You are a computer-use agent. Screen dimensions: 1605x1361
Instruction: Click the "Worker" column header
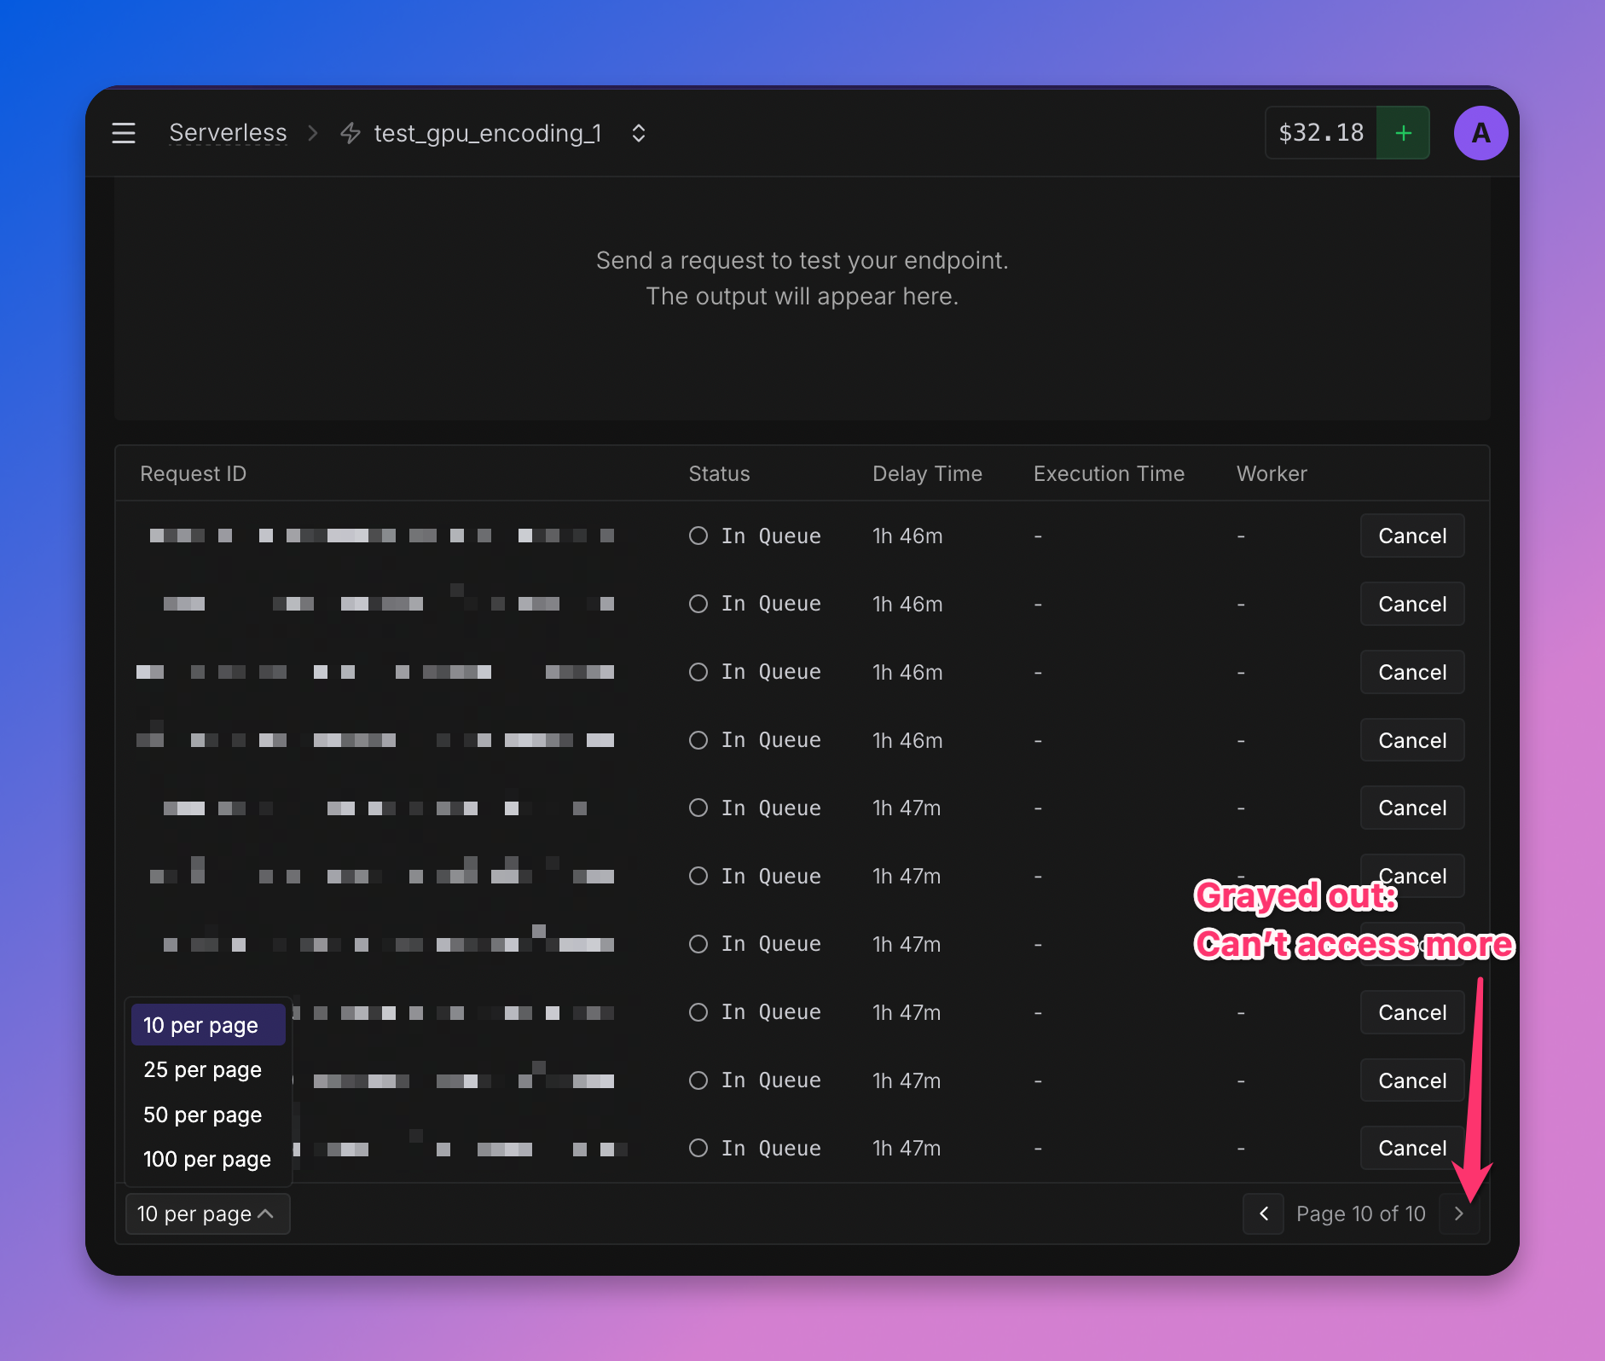click(1272, 473)
